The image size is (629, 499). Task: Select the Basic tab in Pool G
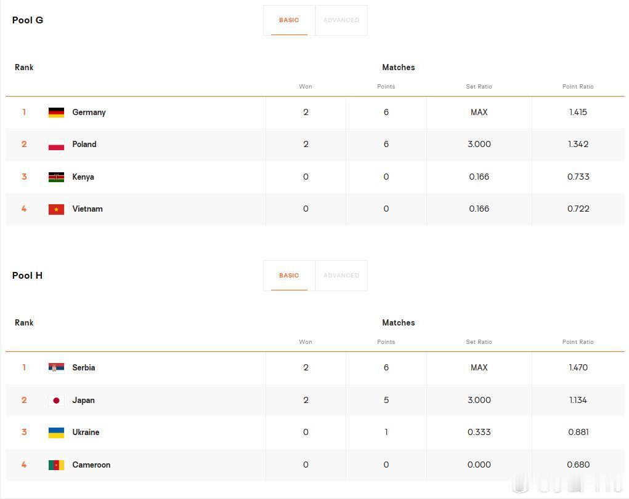point(289,20)
